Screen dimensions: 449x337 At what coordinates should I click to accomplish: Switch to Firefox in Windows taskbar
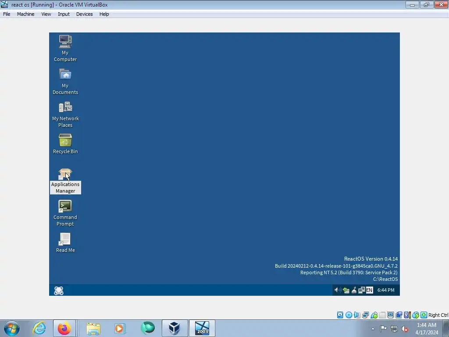click(x=64, y=328)
